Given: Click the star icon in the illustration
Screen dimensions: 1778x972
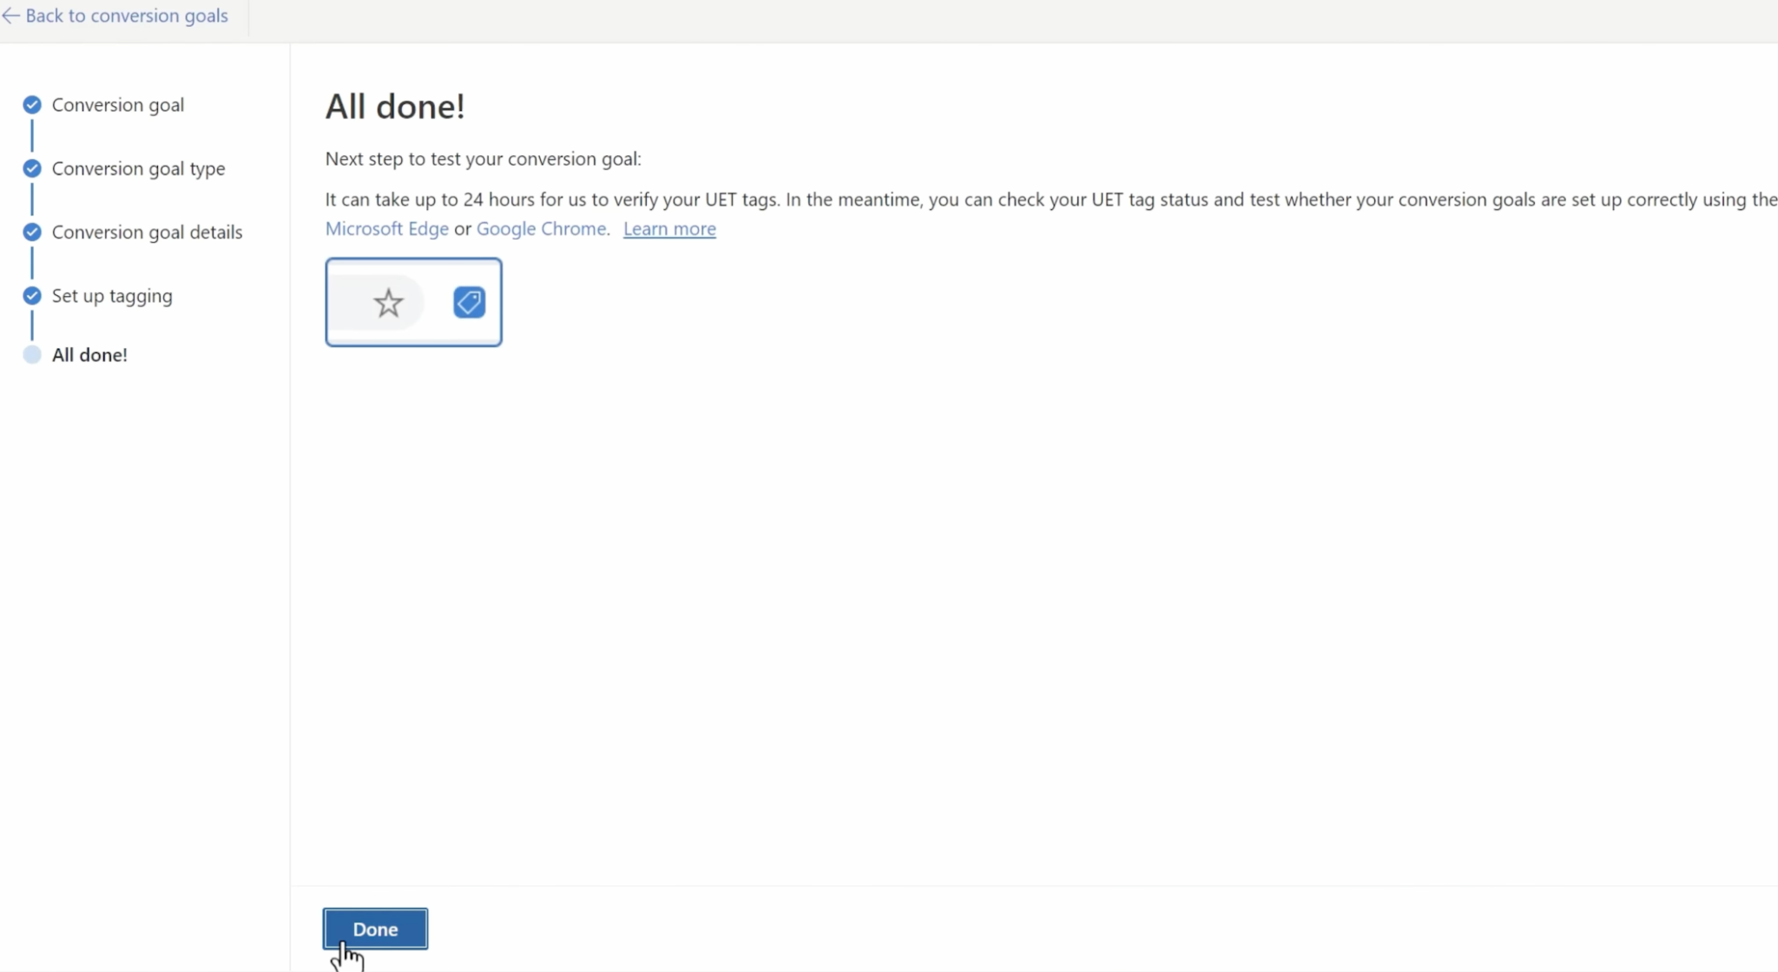Looking at the screenshot, I should 388,303.
